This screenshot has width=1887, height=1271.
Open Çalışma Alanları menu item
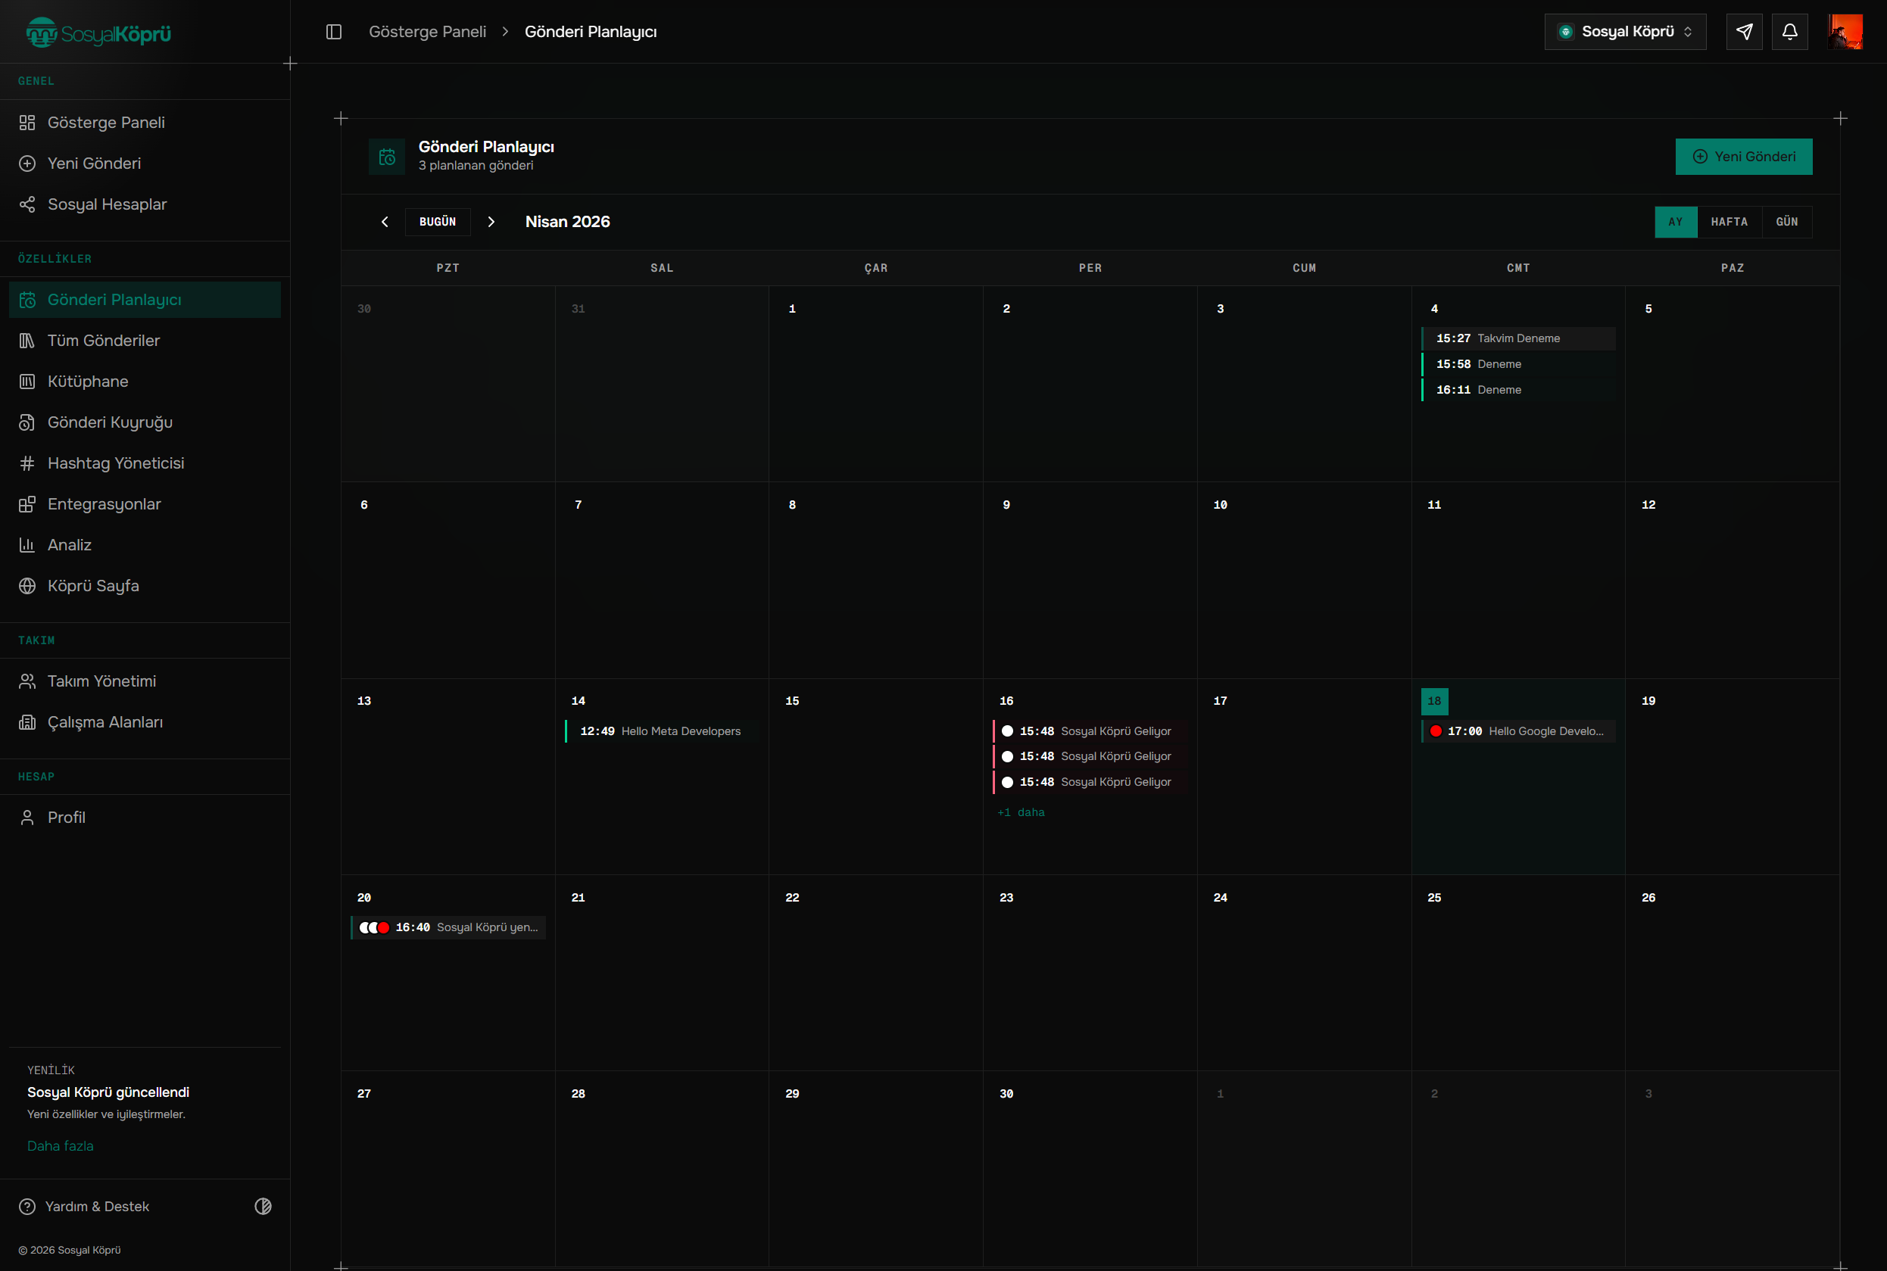[x=145, y=722]
